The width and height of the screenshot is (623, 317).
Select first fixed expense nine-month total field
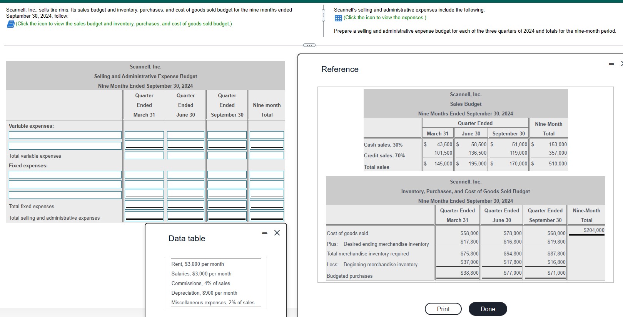coord(267,175)
